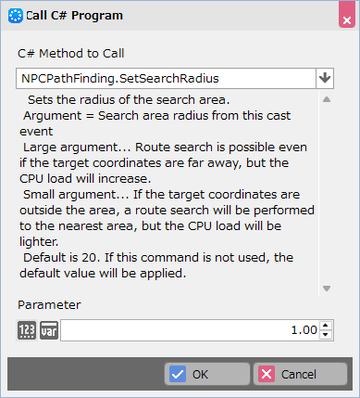Image resolution: width=360 pixels, height=398 pixels.
Task: Close the Call C# Program dialog
Action: [347, 15]
